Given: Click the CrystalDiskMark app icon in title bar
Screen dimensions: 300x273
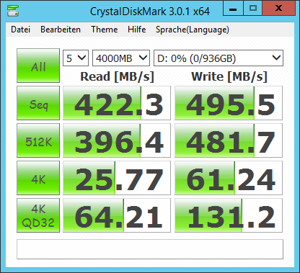Looking at the screenshot, I should (x=13, y=11).
